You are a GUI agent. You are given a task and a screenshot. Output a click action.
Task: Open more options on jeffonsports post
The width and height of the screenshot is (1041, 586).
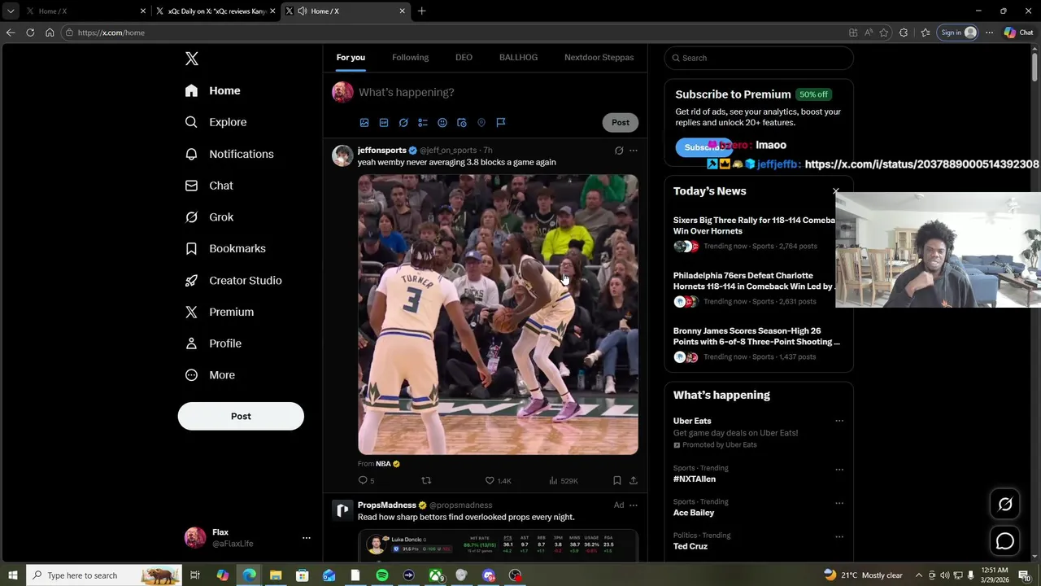point(634,151)
